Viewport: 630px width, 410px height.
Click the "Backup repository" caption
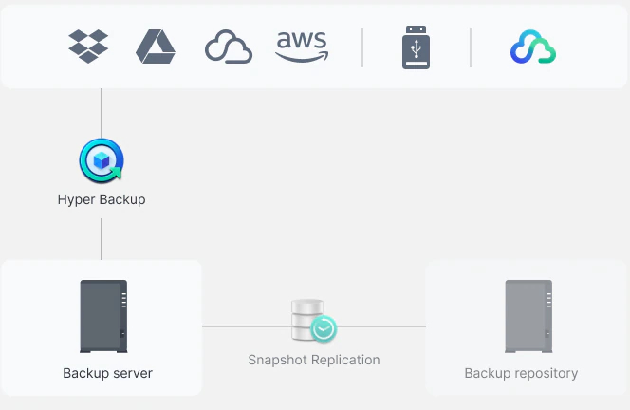(x=521, y=373)
